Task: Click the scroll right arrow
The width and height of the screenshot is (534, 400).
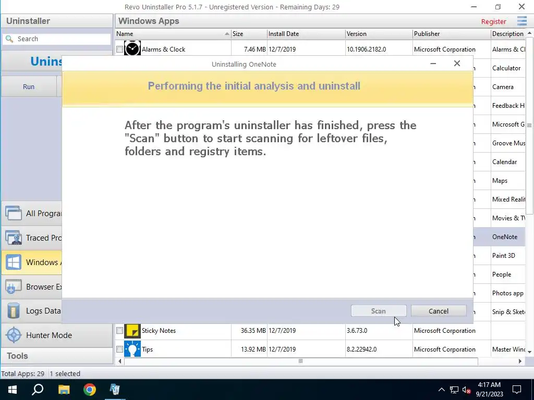Action: [520, 361]
